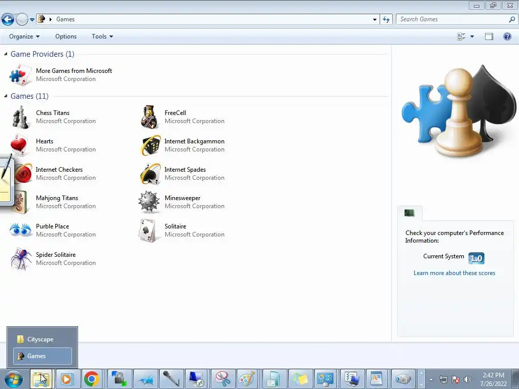Click the Games (11) group heading

point(29,96)
